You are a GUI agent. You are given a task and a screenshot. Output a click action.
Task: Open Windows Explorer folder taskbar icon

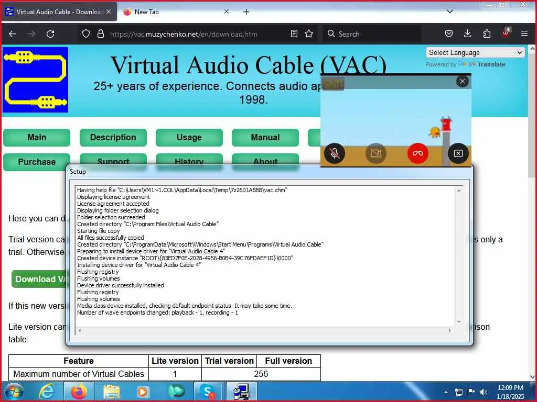pos(111,392)
